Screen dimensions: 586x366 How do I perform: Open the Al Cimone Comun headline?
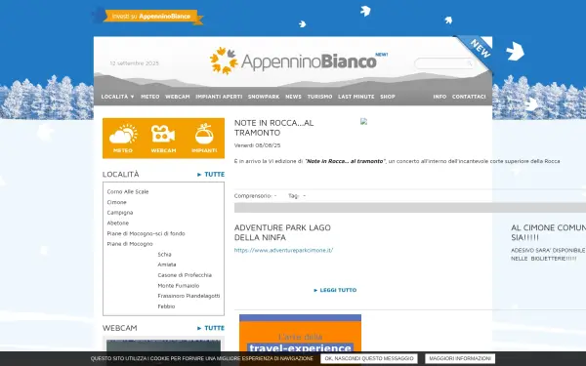click(548, 232)
